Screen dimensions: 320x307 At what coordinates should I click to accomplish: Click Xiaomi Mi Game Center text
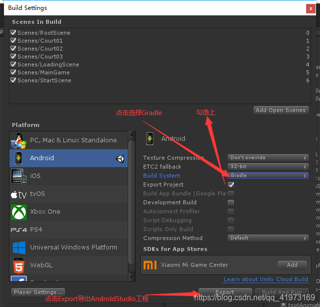195,265
